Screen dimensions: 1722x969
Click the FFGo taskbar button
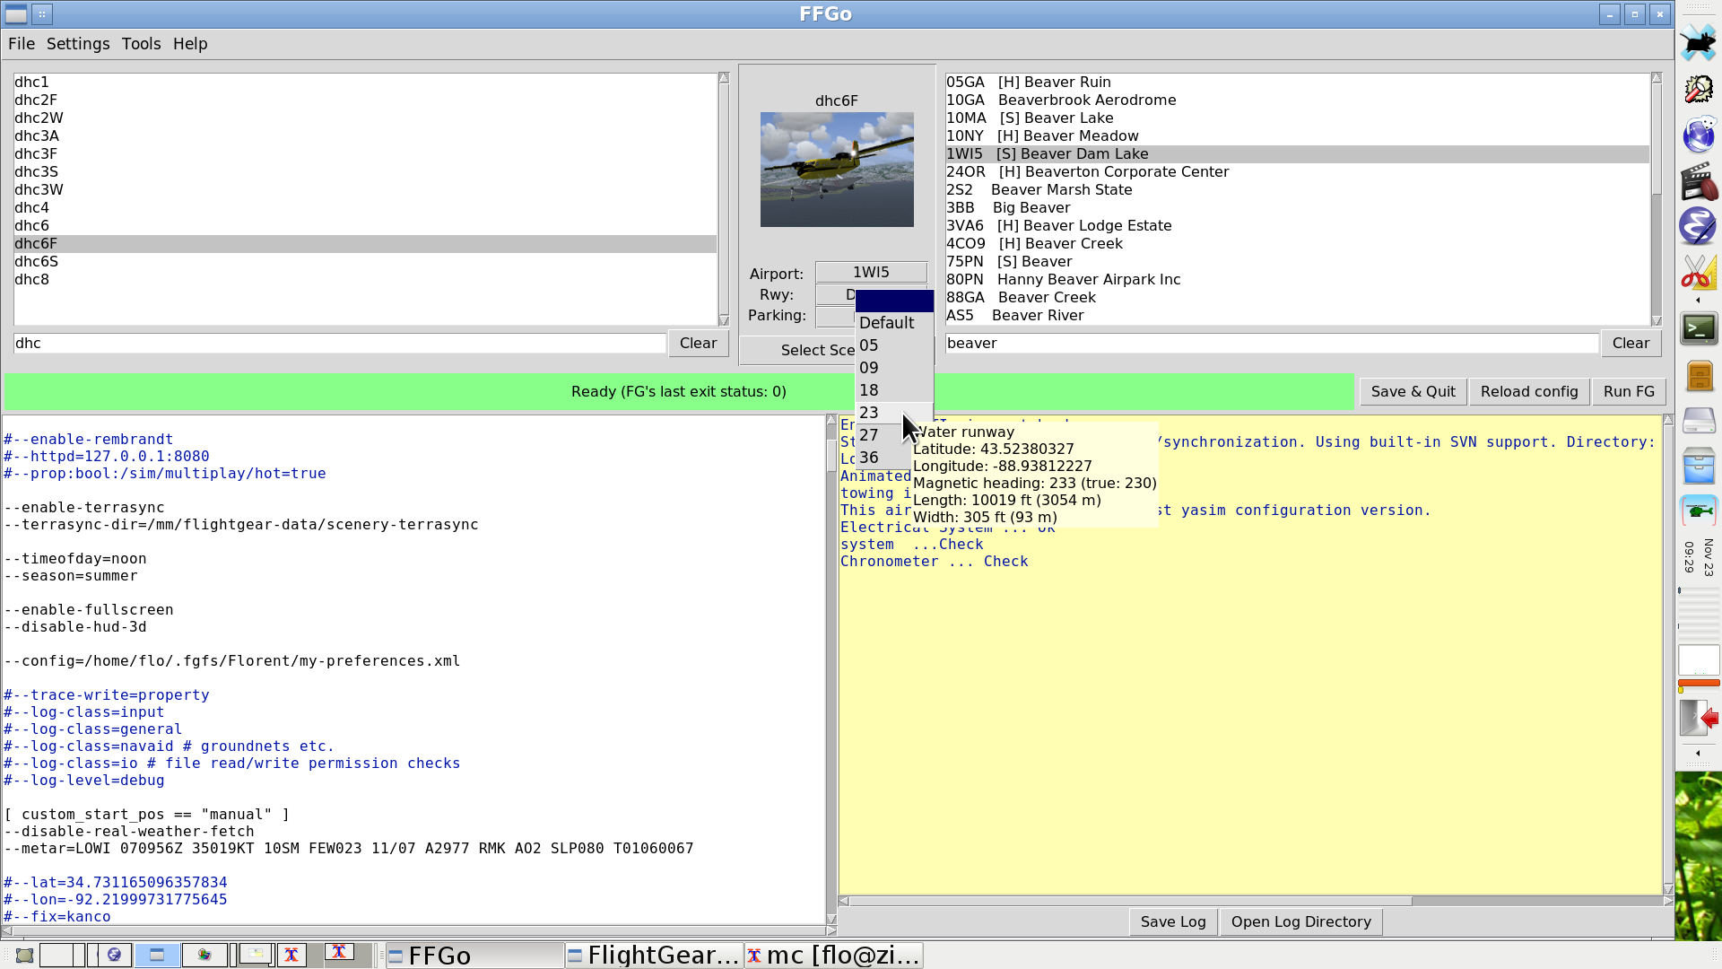[x=474, y=956]
